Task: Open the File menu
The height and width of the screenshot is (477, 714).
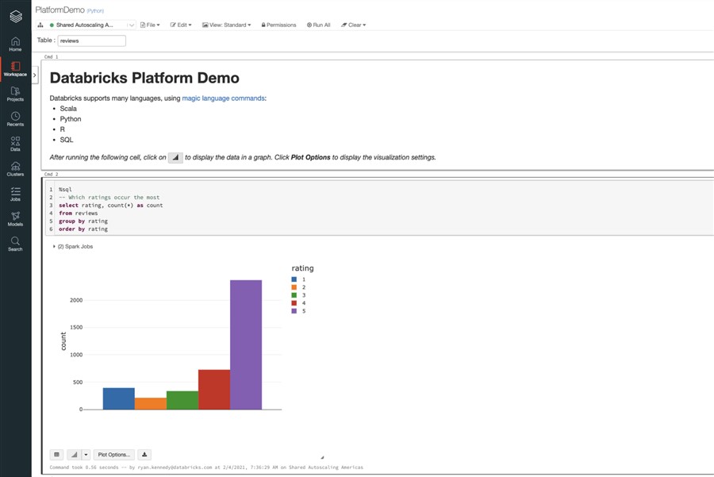Action: [x=150, y=25]
